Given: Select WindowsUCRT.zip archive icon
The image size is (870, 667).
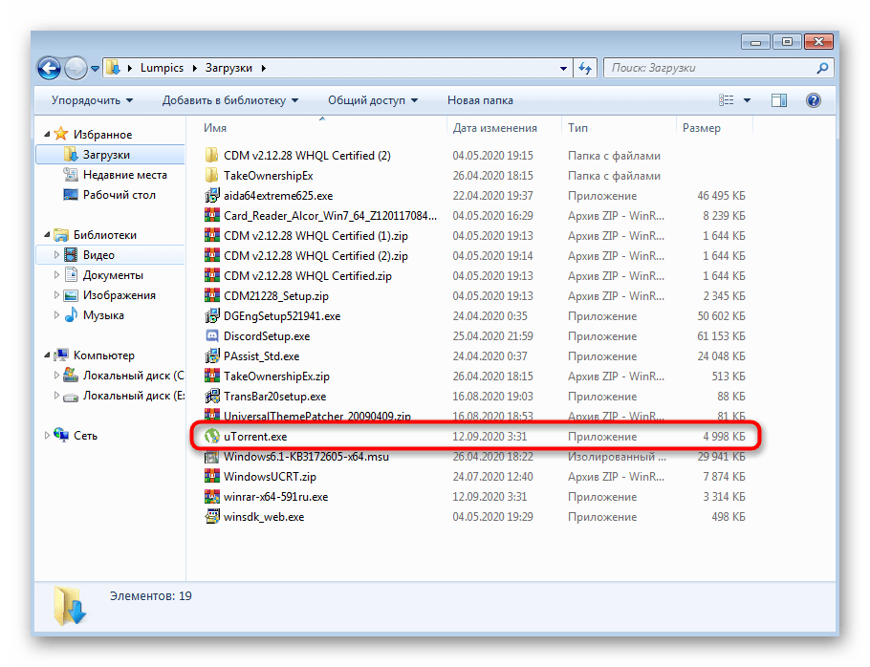Looking at the screenshot, I should 211,476.
